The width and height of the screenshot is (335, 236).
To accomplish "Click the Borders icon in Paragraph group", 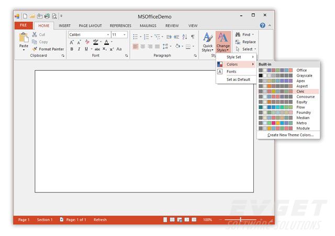I will pyautogui.click(x=188, y=47).
